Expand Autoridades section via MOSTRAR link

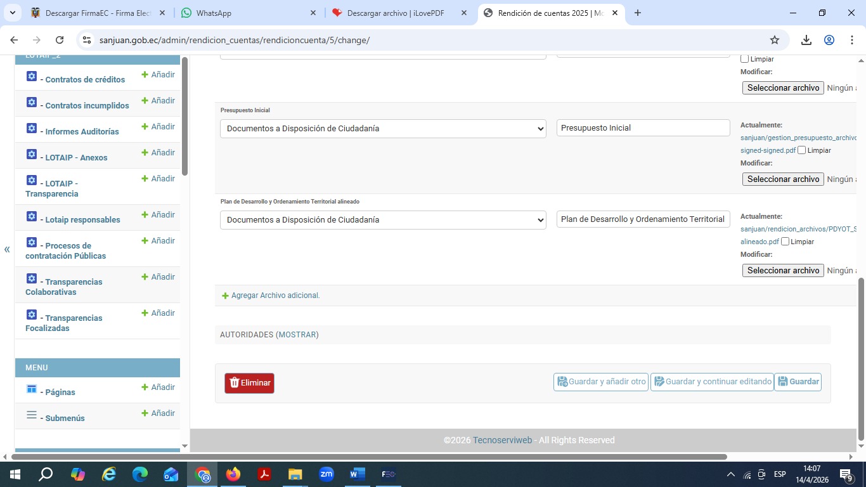coord(297,335)
